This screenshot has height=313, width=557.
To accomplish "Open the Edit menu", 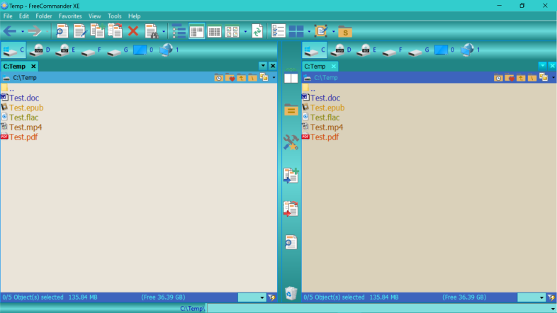I will tap(24, 16).
